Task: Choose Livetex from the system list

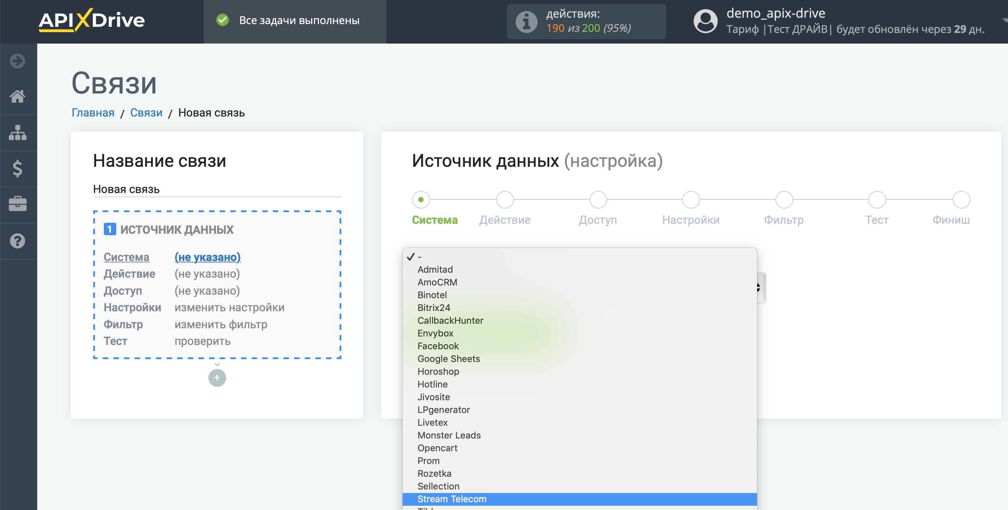Action: click(x=579, y=423)
